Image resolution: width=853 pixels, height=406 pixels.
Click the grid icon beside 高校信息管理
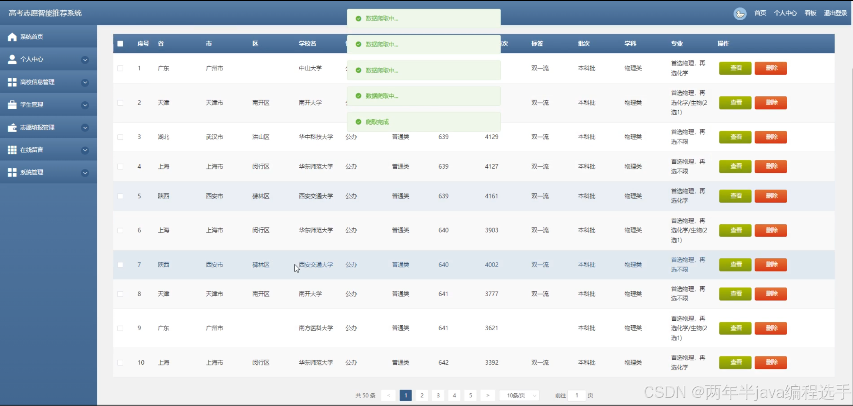click(12, 82)
